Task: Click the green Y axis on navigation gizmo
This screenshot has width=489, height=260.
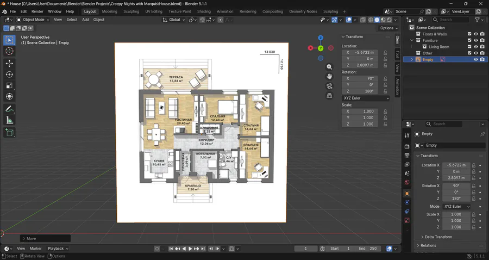Action: 321,48
